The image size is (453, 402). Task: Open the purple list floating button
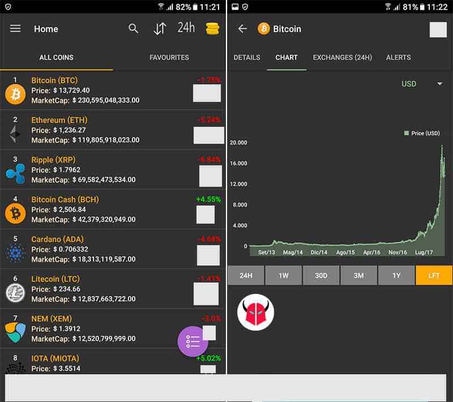(x=193, y=341)
